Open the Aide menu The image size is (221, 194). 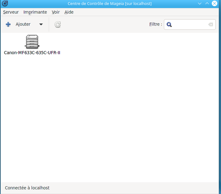point(69,12)
